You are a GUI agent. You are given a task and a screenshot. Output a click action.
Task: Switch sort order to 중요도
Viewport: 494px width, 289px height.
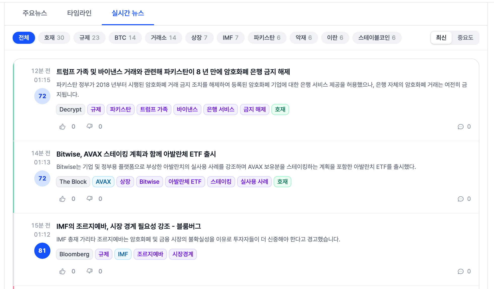465,38
